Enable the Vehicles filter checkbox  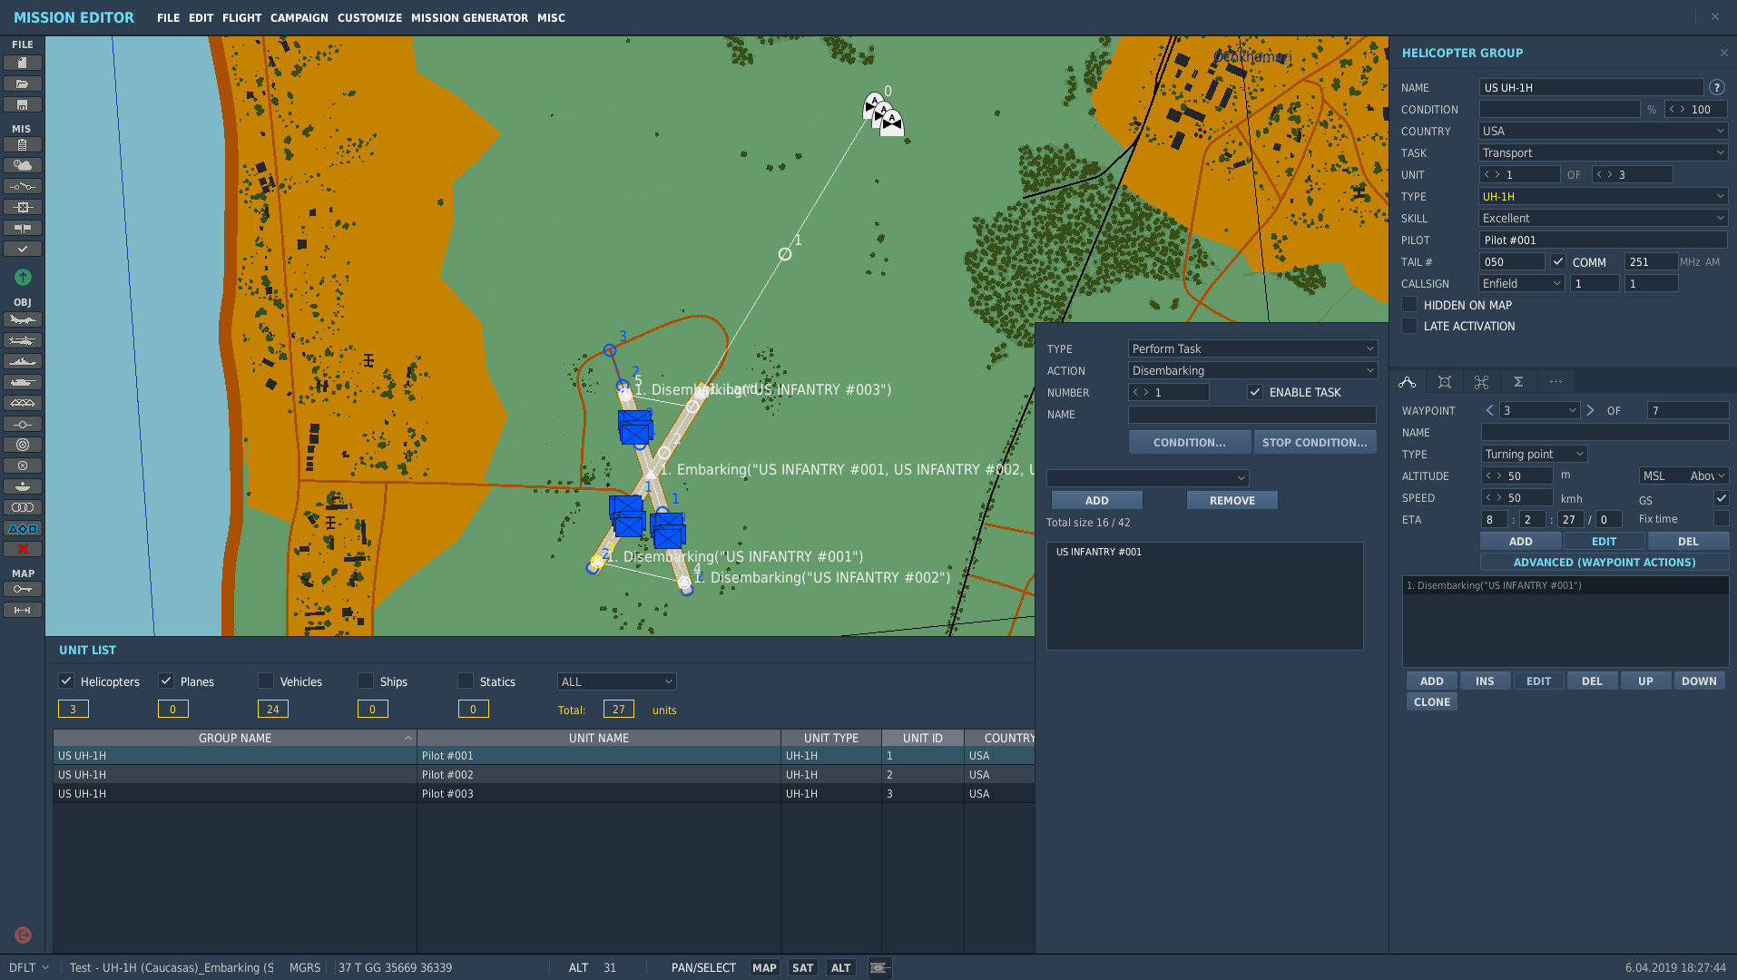click(265, 681)
